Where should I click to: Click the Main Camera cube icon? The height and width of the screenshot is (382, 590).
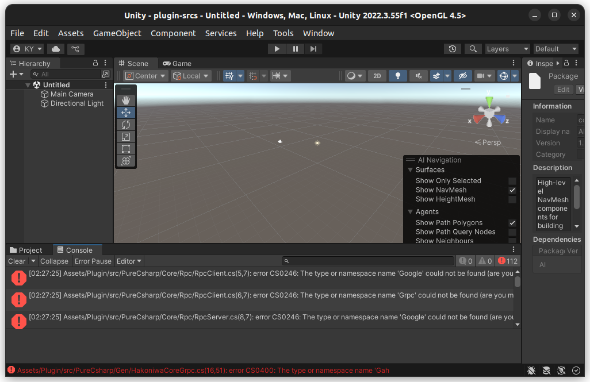click(x=44, y=94)
